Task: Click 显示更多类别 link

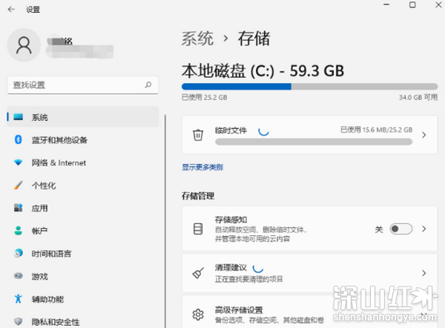Action: click(x=202, y=167)
